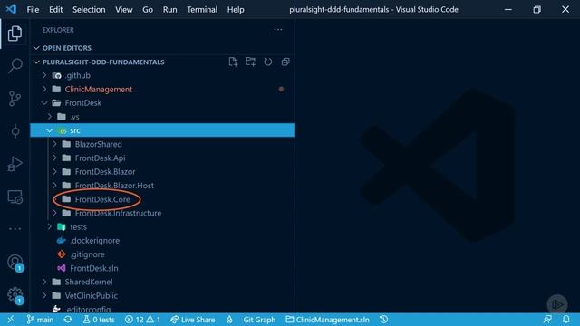
Task: Open the Terminal menu
Action: click(202, 10)
